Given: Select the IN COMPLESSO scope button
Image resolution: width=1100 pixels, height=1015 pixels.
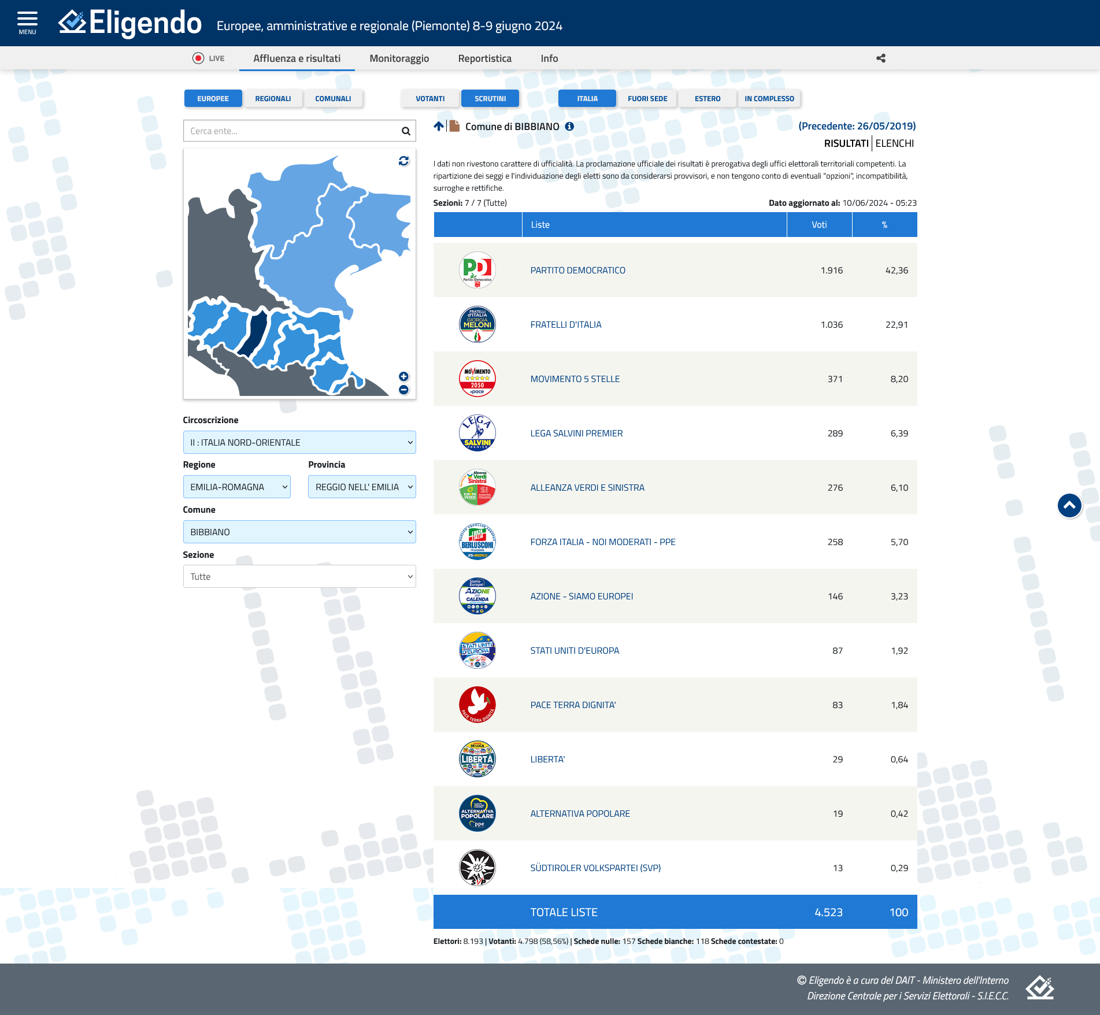Looking at the screenshot, I should click(769, 98).
